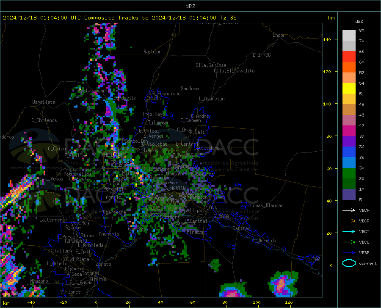Click the E_1-736 map label

point(262,55)
